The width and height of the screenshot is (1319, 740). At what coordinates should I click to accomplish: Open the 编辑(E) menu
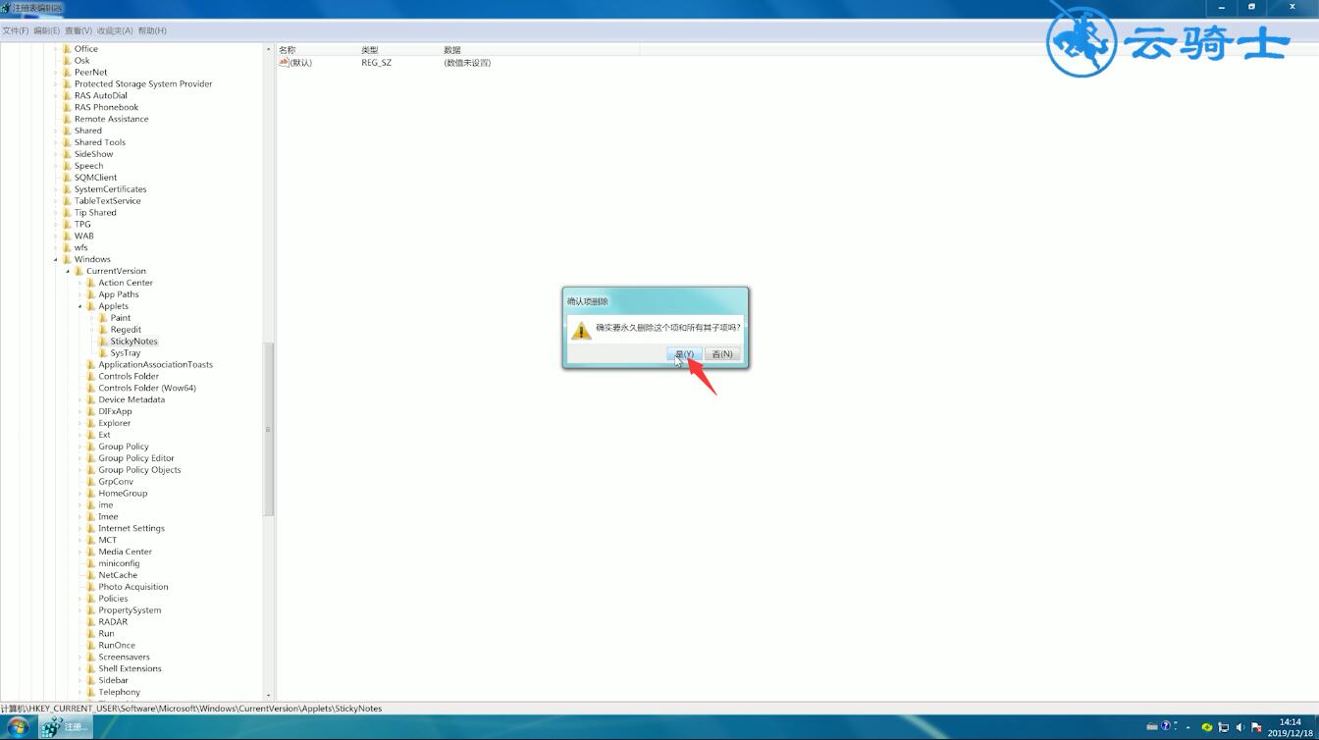[x=47, y=30]
